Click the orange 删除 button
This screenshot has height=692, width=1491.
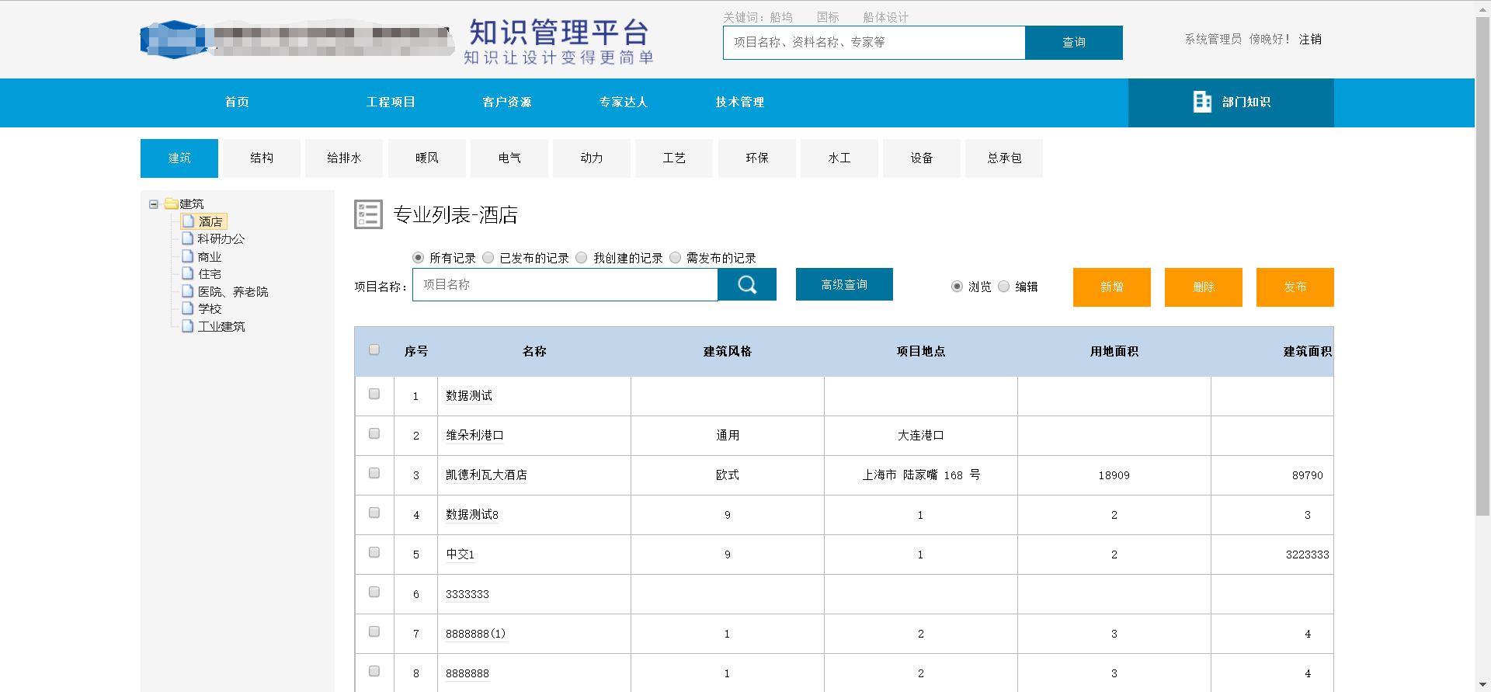1204,287
